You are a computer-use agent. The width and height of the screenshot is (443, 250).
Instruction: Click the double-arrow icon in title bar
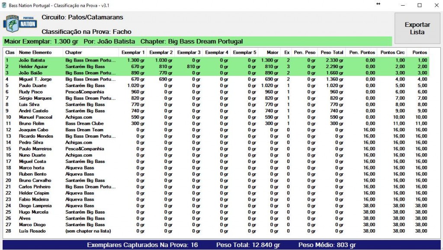378,4
